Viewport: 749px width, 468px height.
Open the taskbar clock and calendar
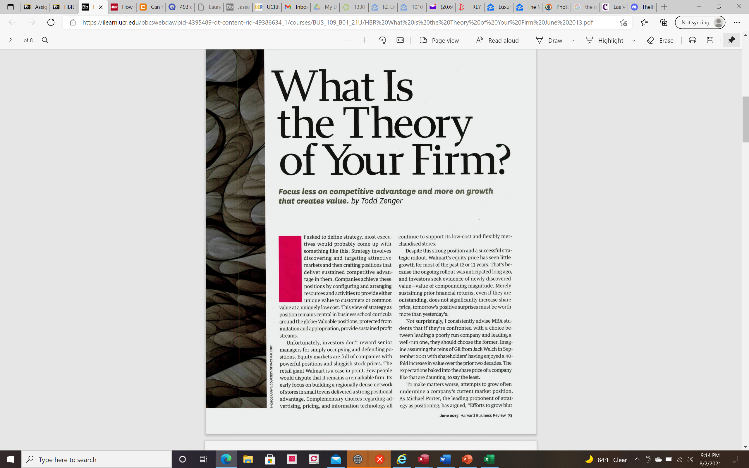(x=710, y=459)
